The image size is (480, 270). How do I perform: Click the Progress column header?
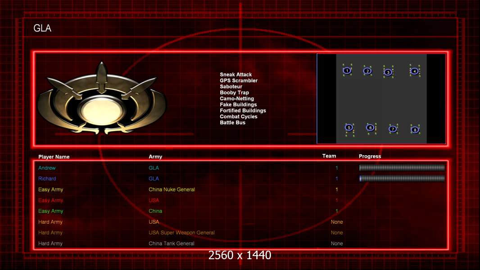370,156
